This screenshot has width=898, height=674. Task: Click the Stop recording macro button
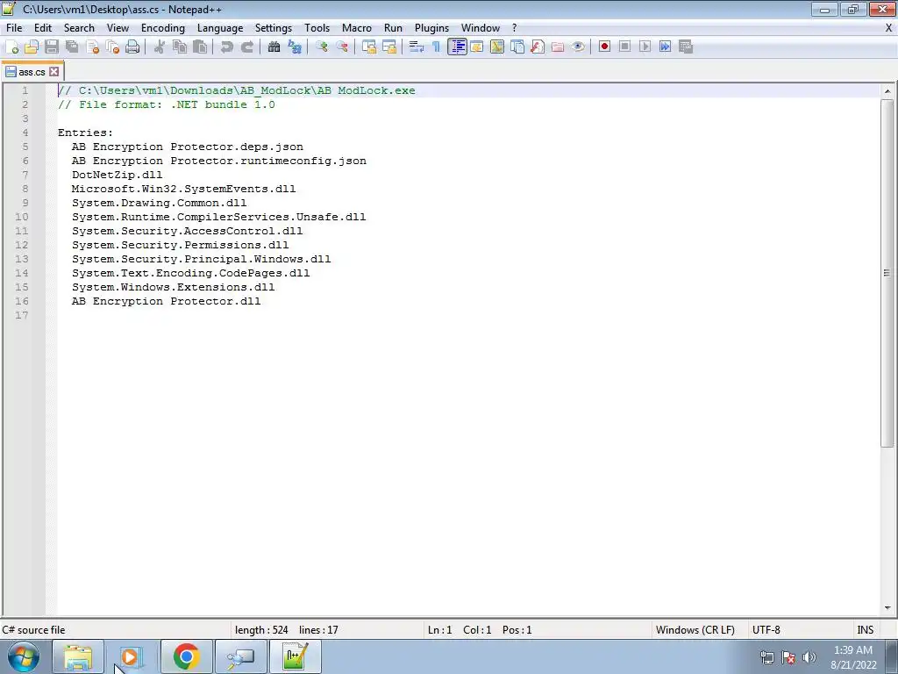624,47
